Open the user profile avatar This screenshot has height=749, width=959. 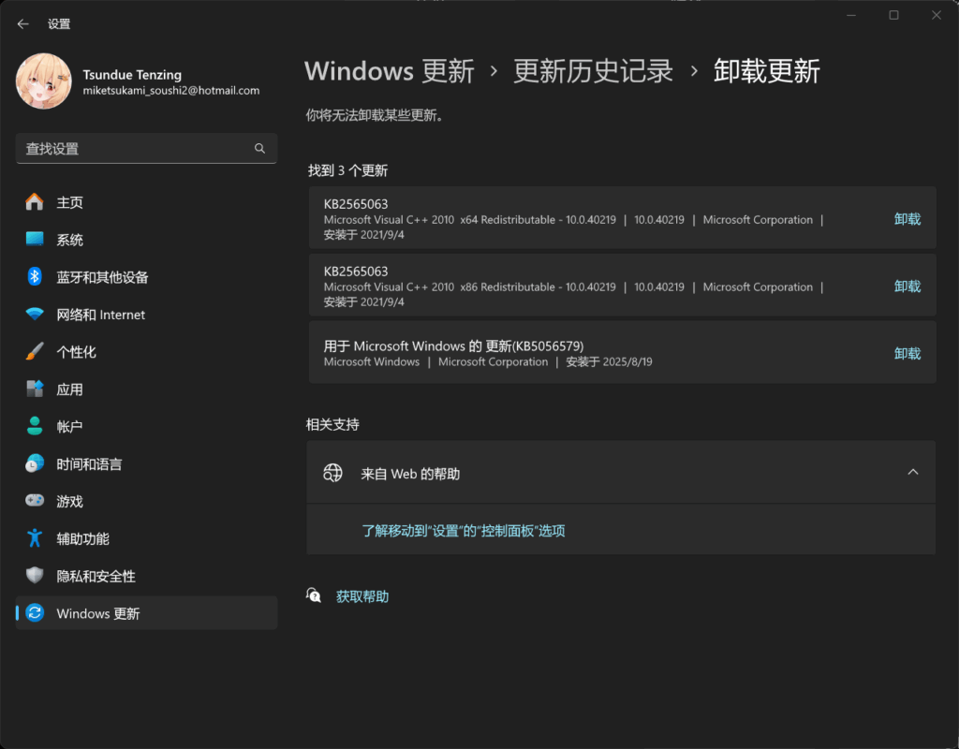pyautogui.click(x=43, y=81)
